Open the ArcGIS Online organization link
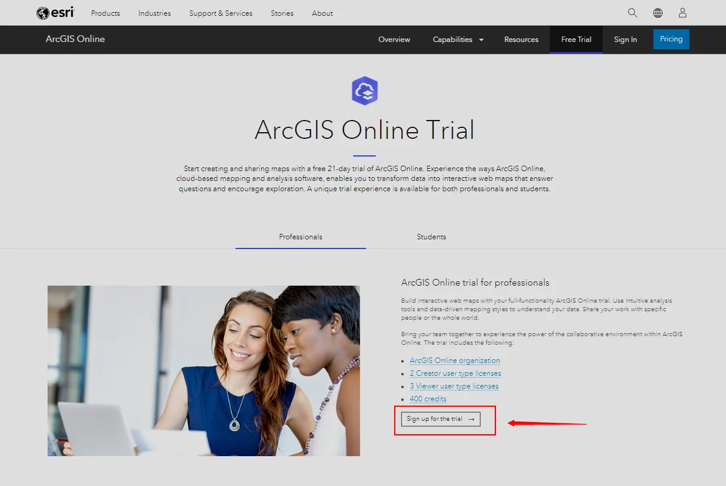This screenshot has height=486, width=726. (x=455, y=360)
